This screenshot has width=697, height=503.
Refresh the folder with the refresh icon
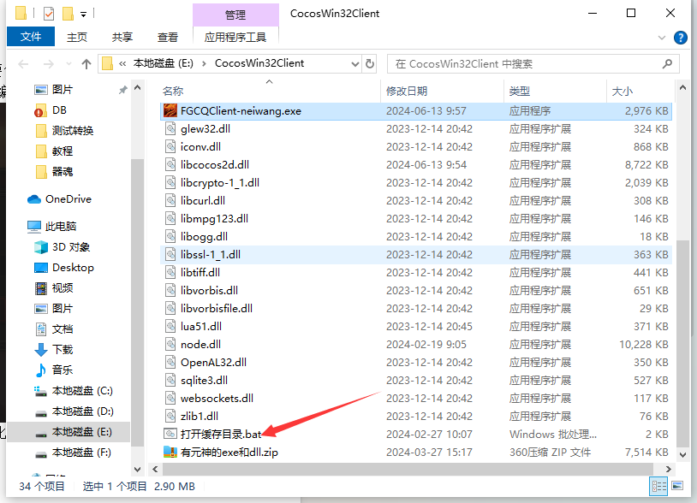coord(370,63)
